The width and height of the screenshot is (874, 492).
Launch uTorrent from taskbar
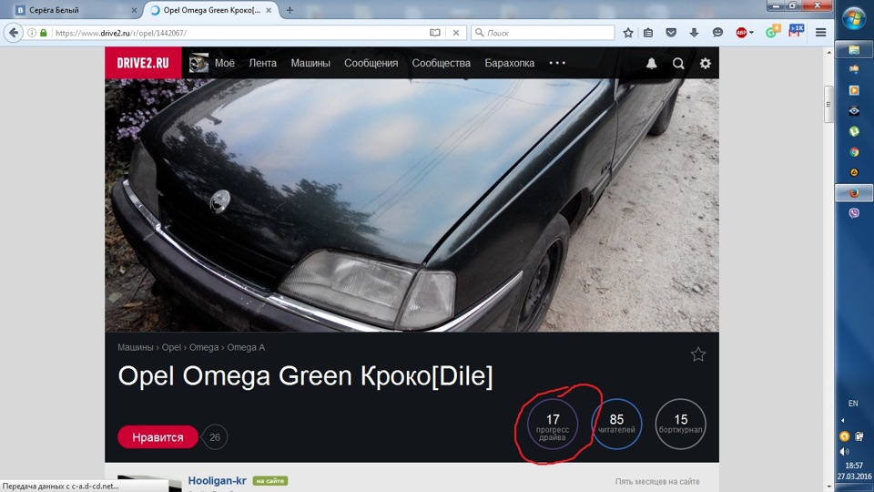[854, 131]
